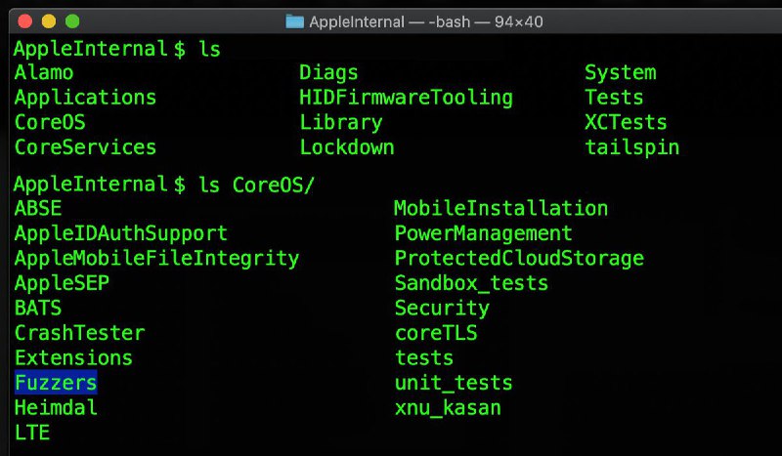782x456 pixels.
Task: Click the first 'AppleInternal$' prompt
Action: pos(100,50)
